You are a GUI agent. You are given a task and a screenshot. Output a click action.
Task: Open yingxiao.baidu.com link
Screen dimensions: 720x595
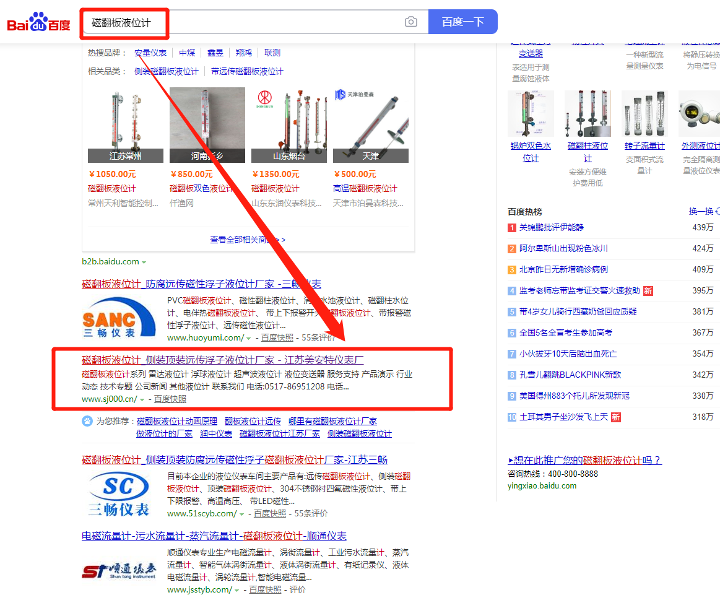542,486
